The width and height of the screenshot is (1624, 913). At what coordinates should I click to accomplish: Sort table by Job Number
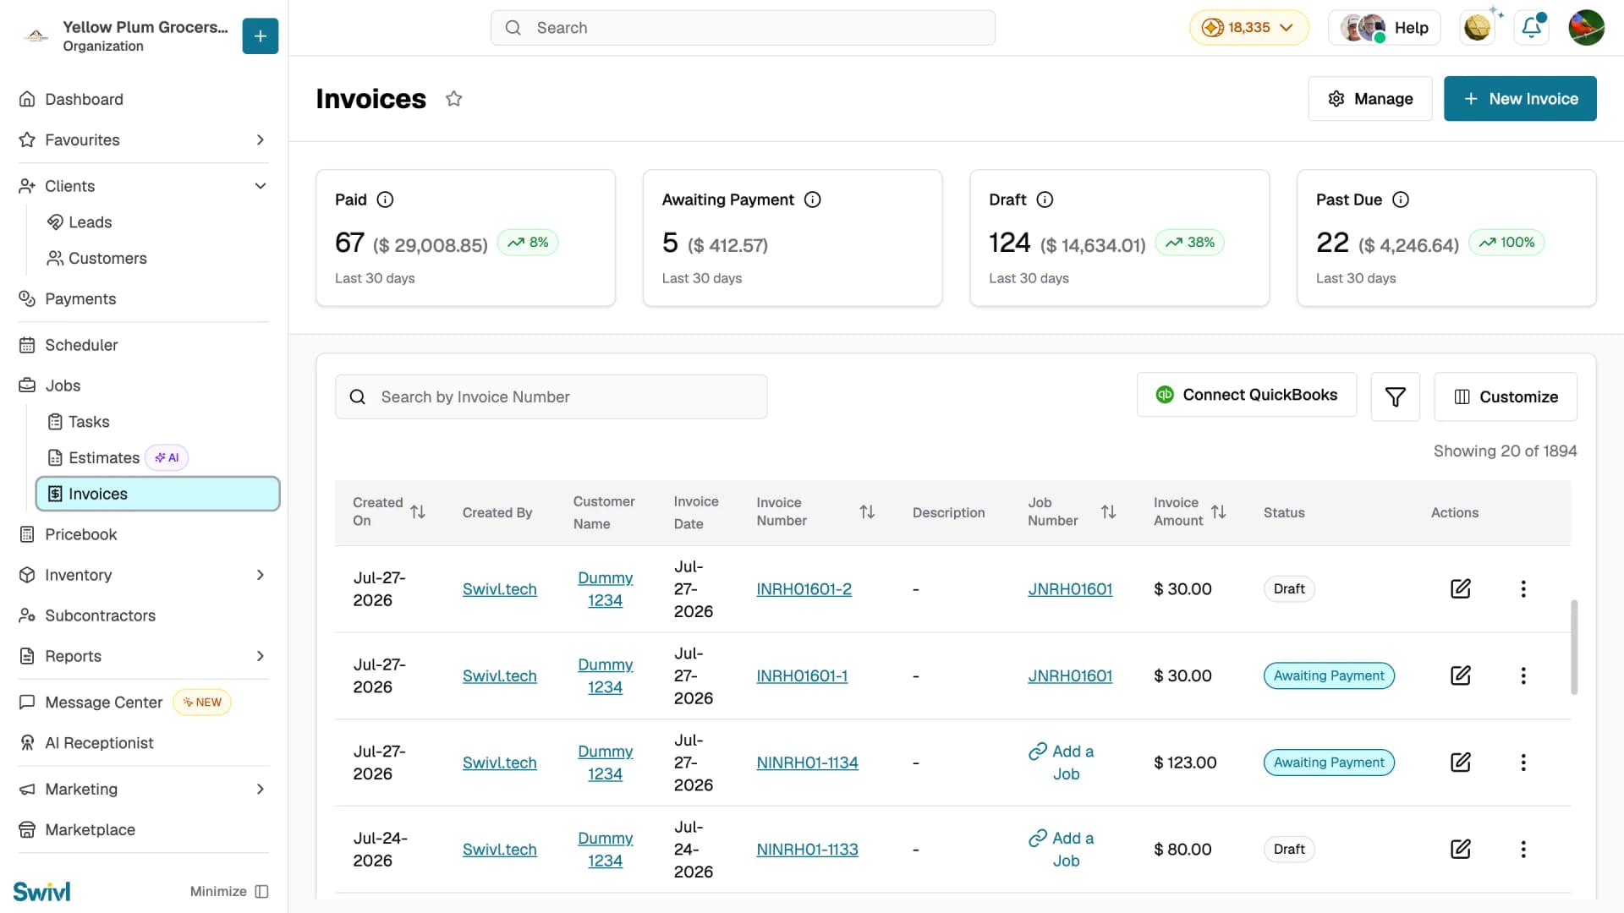(1108, 512)
